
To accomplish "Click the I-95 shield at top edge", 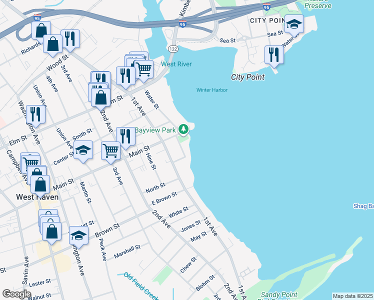I will pos(267,6).
